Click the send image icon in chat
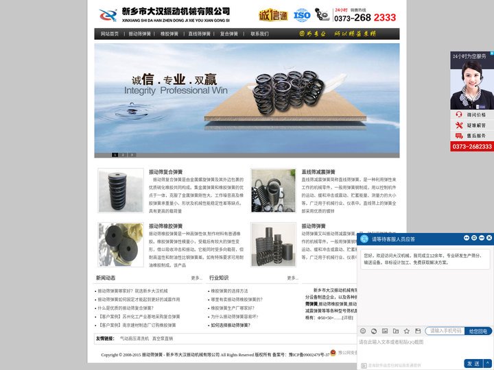494x370 pixels. coord(385,331)
